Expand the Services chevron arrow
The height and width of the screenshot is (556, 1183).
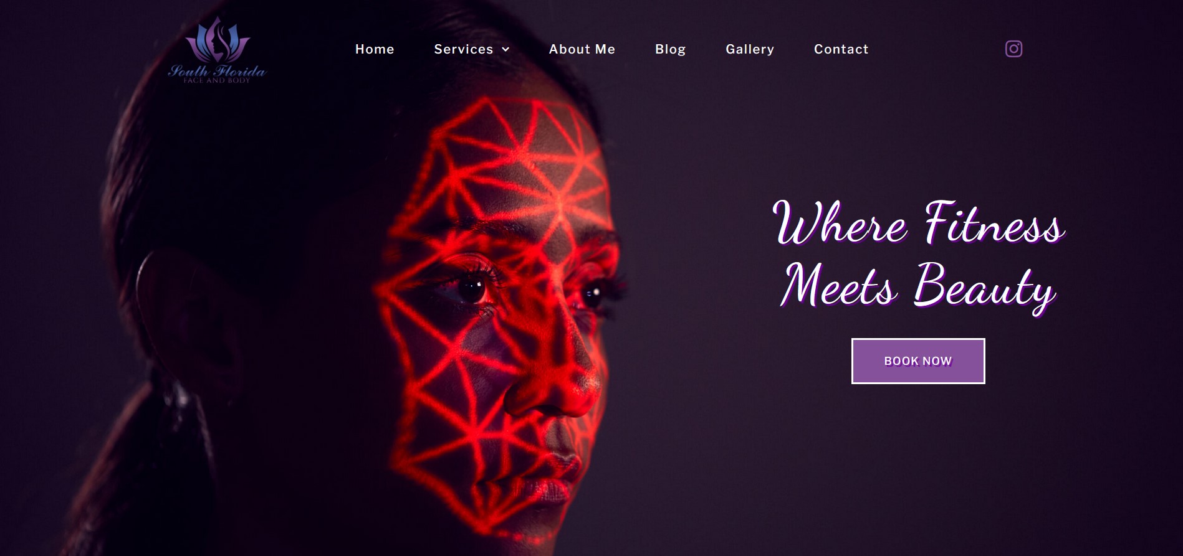505,49
